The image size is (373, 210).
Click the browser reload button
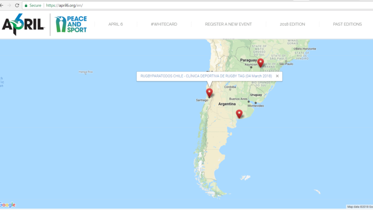tap(17, 5)
